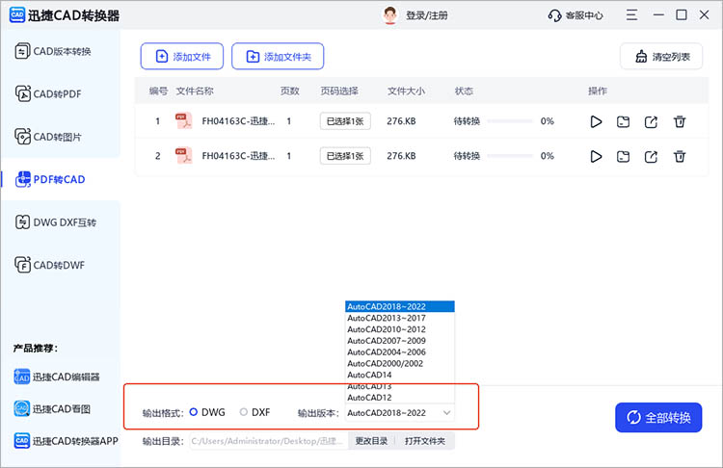
Task: Open 迅捷CAD看图 product recommendation
Action: coord(52,408)
